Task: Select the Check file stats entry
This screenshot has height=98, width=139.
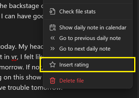Action: tap(88, 11)
